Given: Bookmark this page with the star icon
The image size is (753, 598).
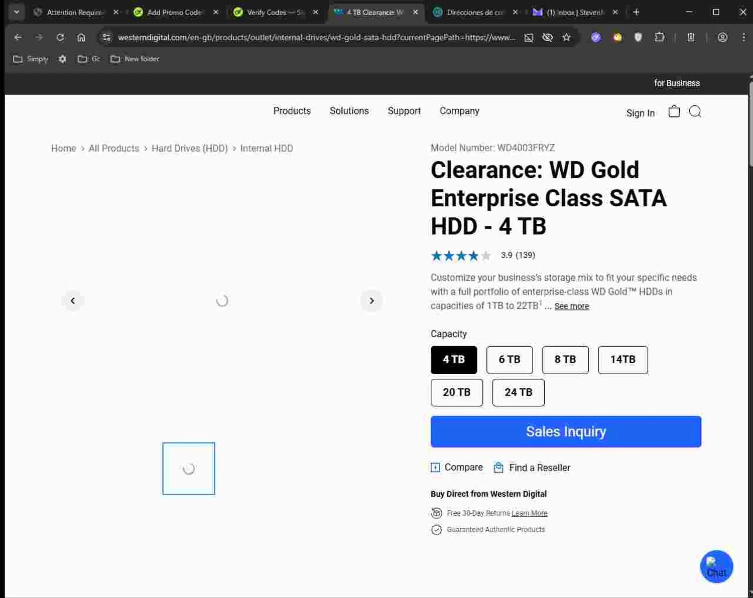Looking at the screenshot, I should (x=566, y=37).
